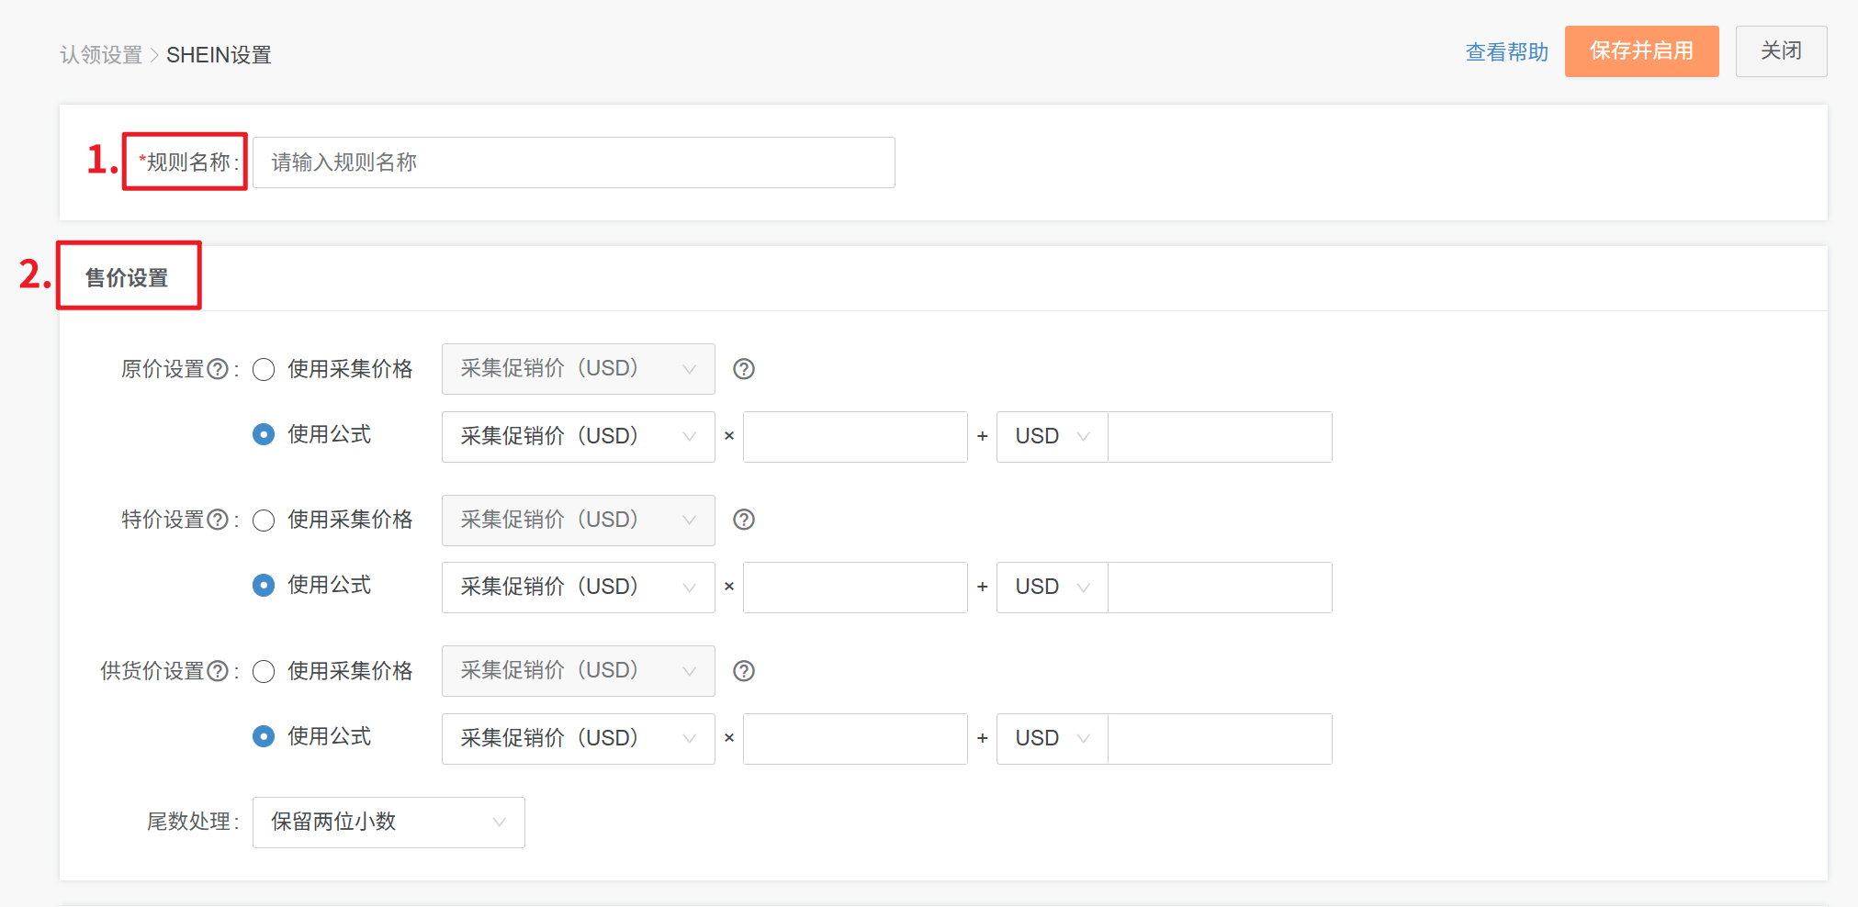Select 使用采集价格 radio for 原价设置

pyautogui.click(x=264, y=369)
